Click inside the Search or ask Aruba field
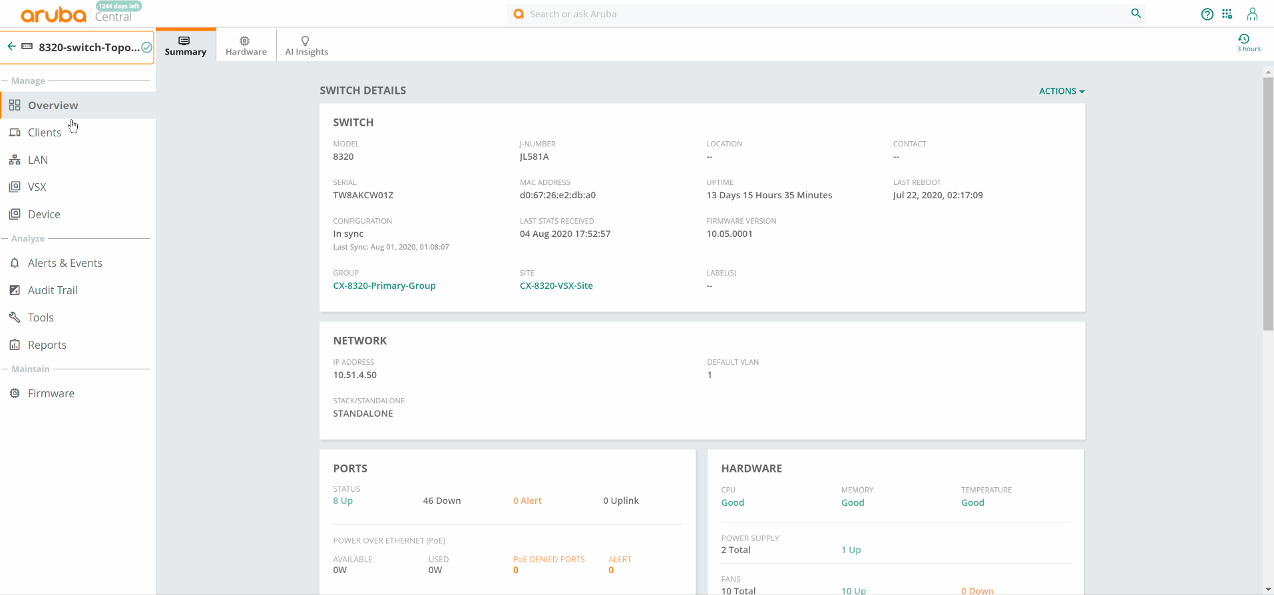 (825, 14)
